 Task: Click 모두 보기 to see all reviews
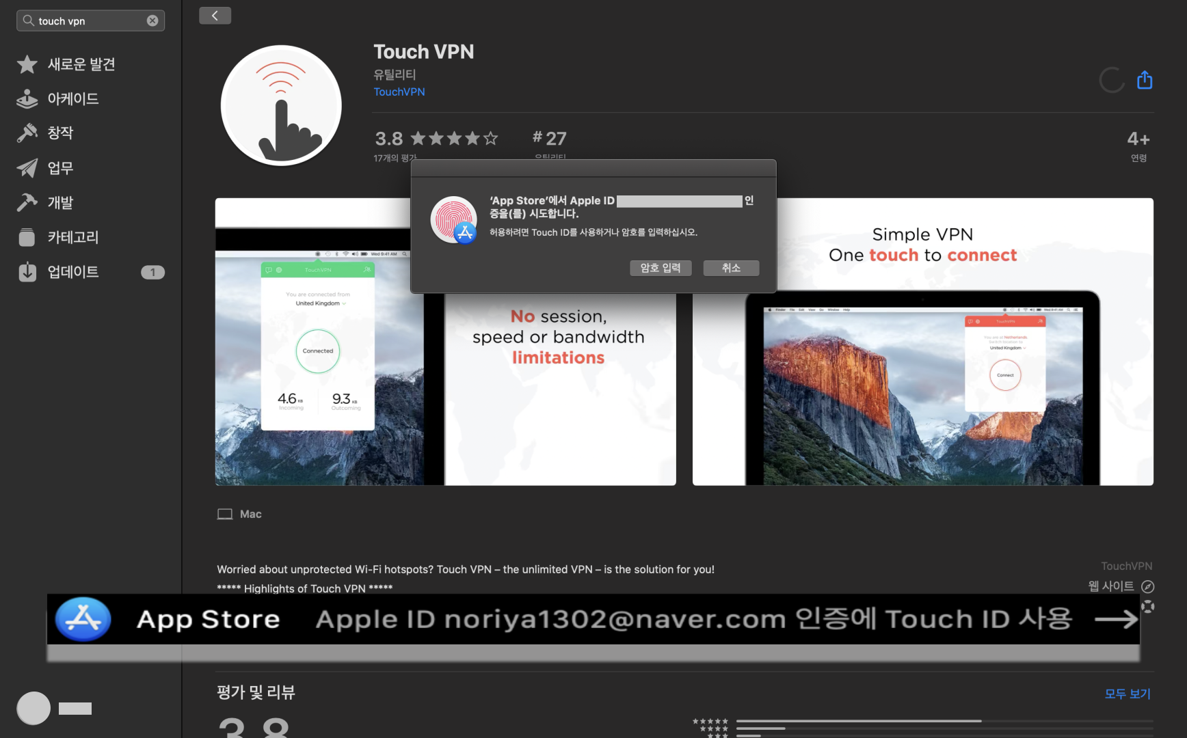pos(1128,694)
